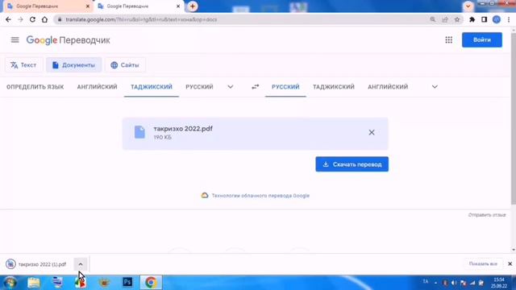Switch to the Сайты tab
The height and width of the screenshot is (290, 516).
pos(125,65)
